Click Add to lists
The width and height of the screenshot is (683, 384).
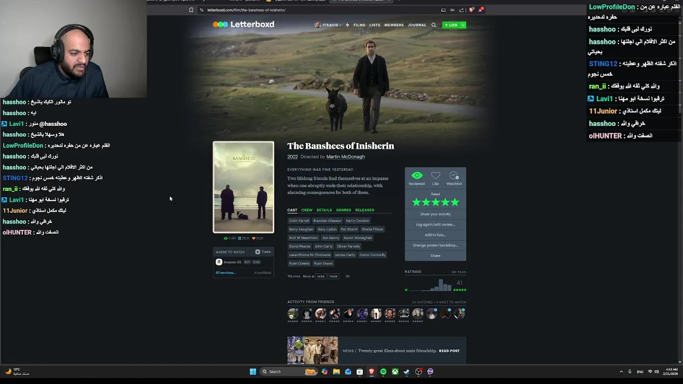pos(435,235)
